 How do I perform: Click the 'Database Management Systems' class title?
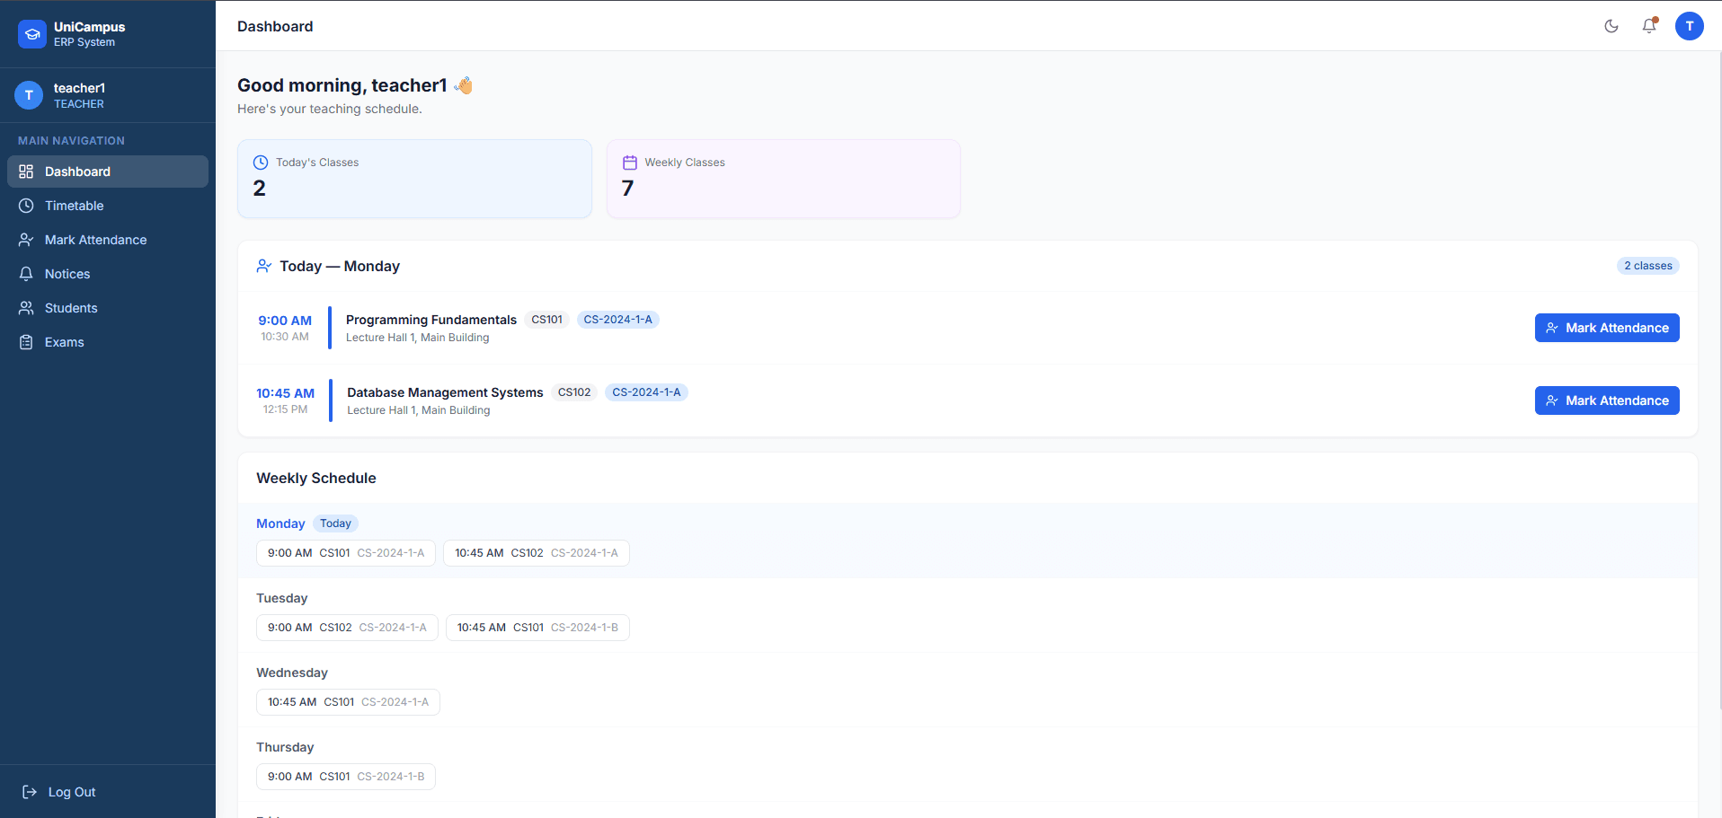click(445, 392)
